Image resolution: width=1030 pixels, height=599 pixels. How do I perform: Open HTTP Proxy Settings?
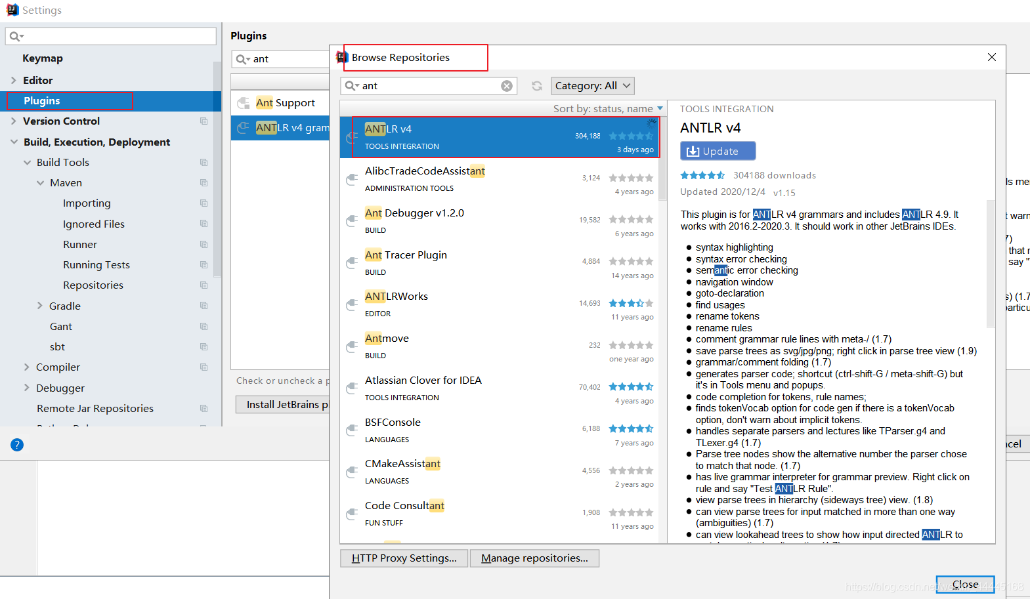tap(404, 558)
